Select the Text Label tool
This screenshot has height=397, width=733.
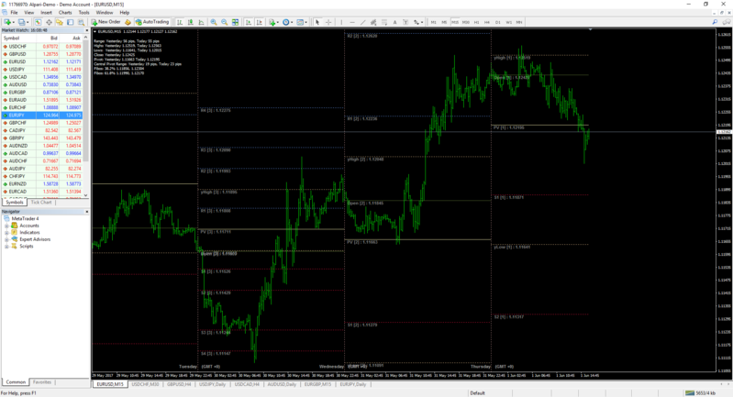405,22
